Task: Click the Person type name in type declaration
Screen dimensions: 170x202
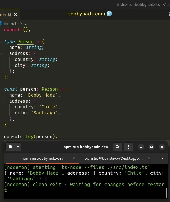Action: click(26, 41)
